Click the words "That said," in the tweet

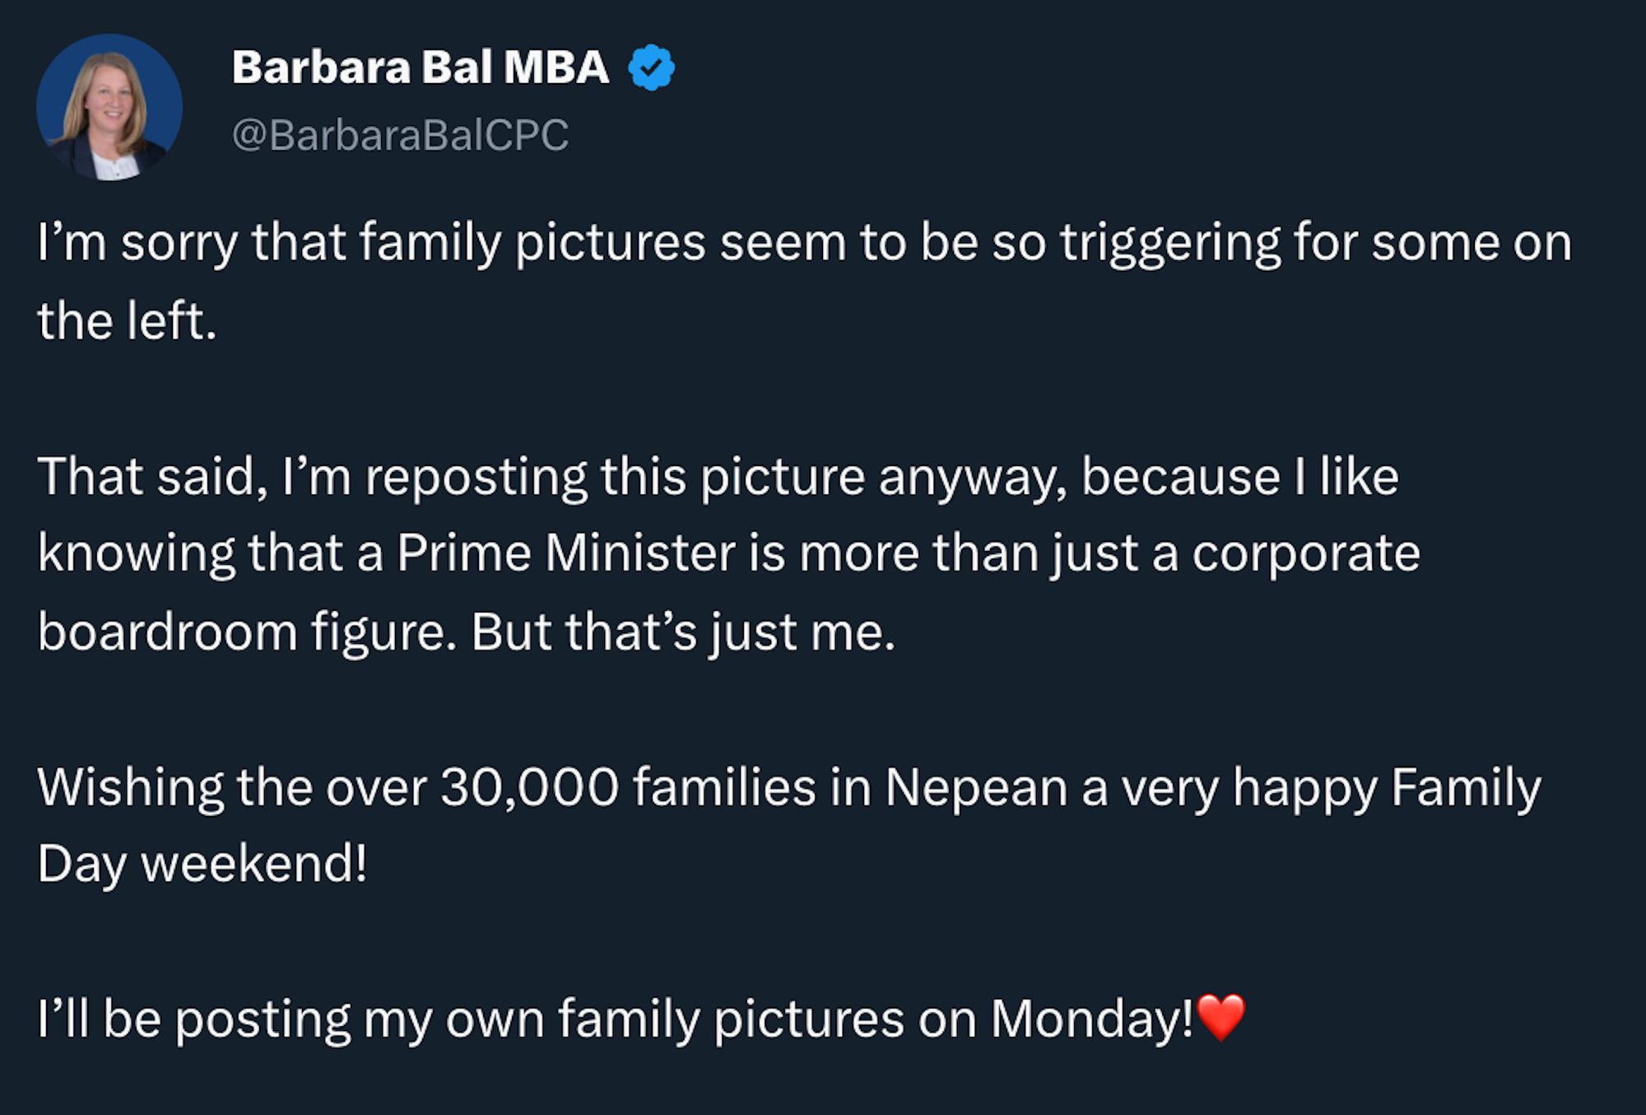click(152, 478)
